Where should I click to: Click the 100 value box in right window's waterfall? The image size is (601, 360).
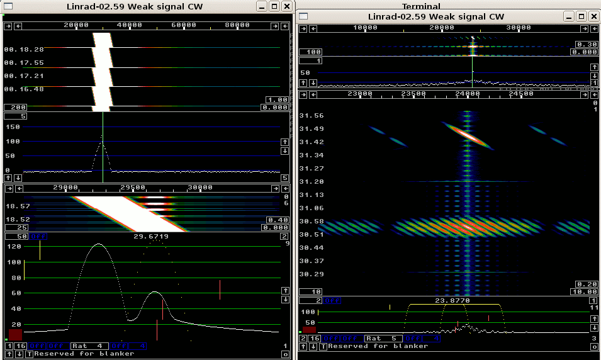[x=310, y=52]
